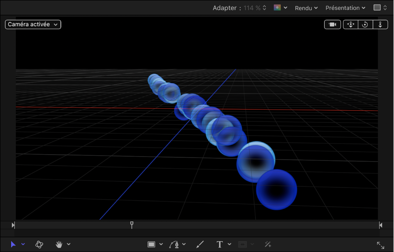The image size is (394, 252).
Task: Click the fullscreen expand arrows at bottom right
Action: point(380,245)
